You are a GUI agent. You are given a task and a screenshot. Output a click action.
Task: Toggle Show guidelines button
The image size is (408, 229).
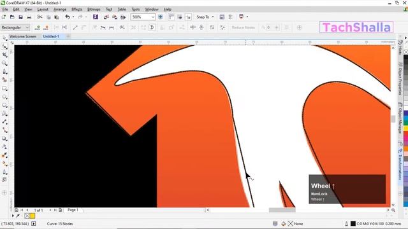tap(189, 17)
